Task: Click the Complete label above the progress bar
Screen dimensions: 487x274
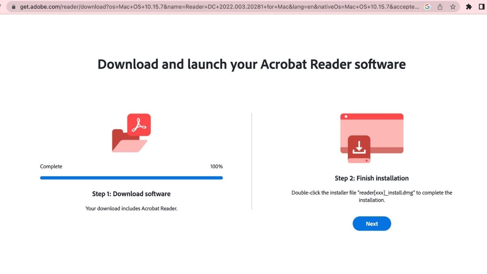Action: click(x=51, y=166)
